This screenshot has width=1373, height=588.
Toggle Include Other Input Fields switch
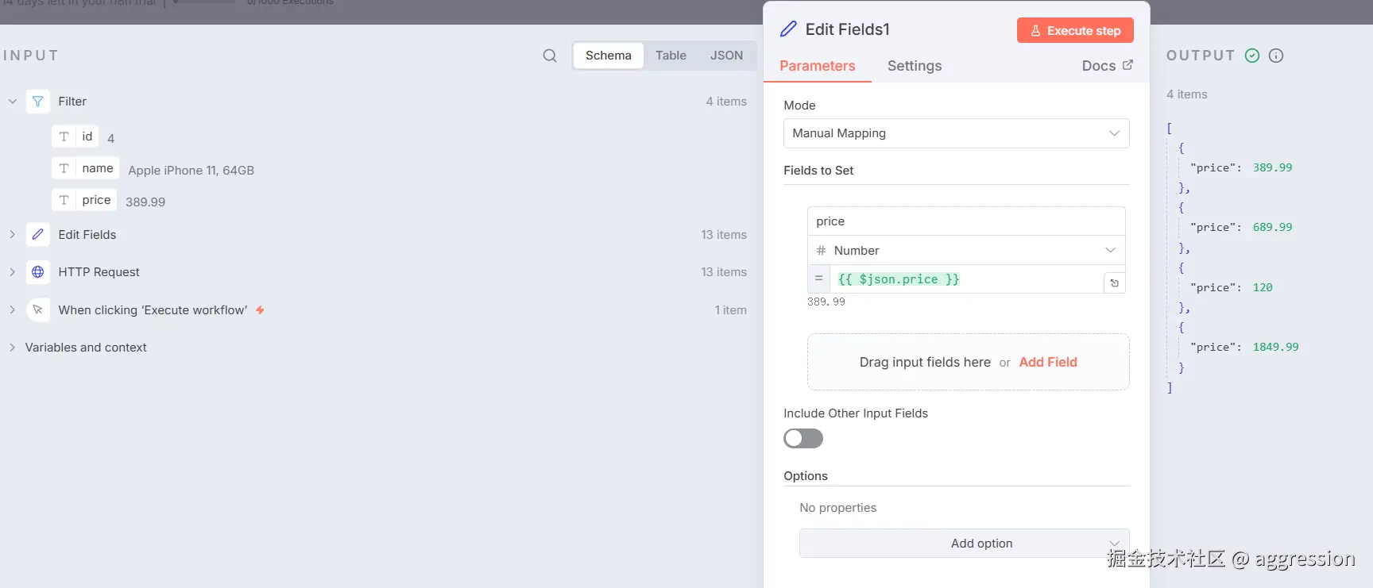click(803, 439)
